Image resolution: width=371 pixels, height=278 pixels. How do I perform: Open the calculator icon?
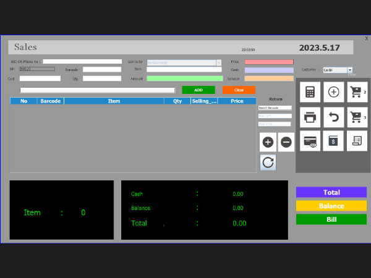click(x=310, y=92)
